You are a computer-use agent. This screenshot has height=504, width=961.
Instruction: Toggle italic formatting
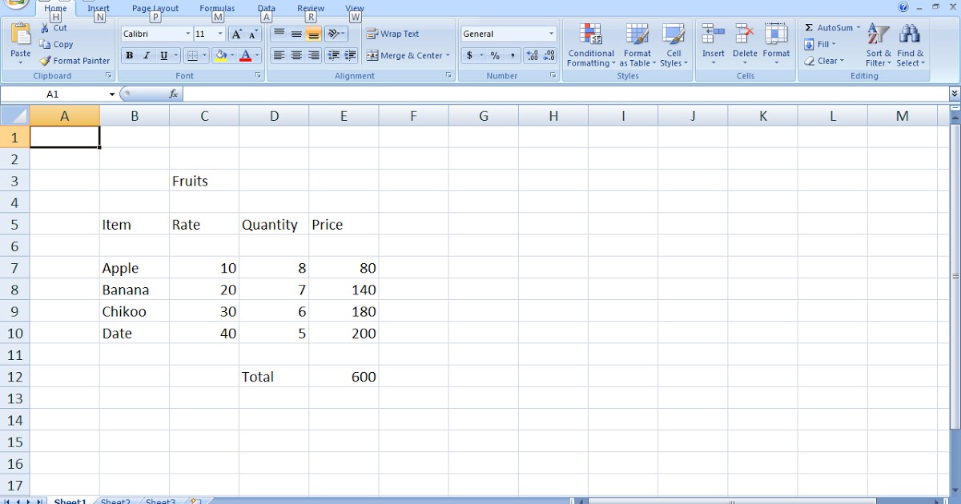pos(146,56)
